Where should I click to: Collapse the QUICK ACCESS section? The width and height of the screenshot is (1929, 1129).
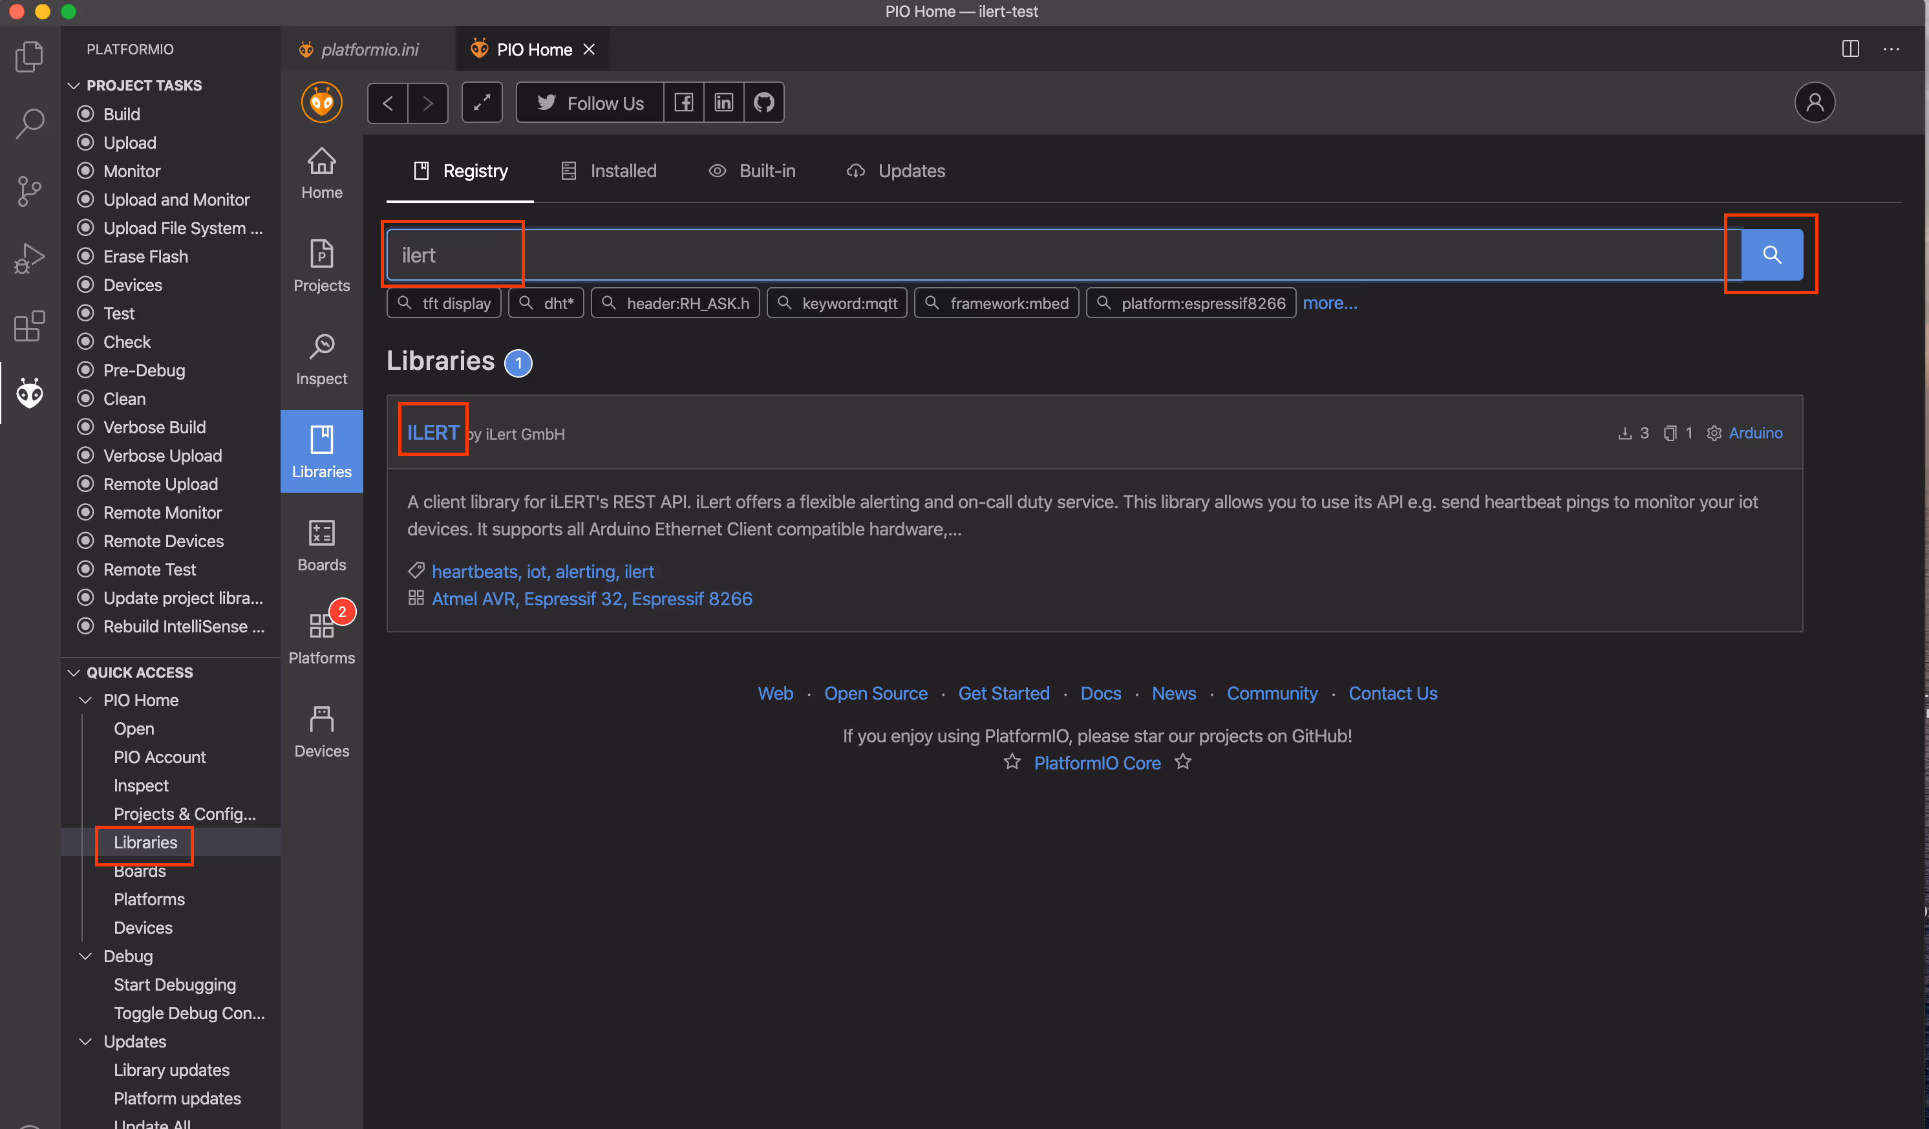click(x=74, y=672)
